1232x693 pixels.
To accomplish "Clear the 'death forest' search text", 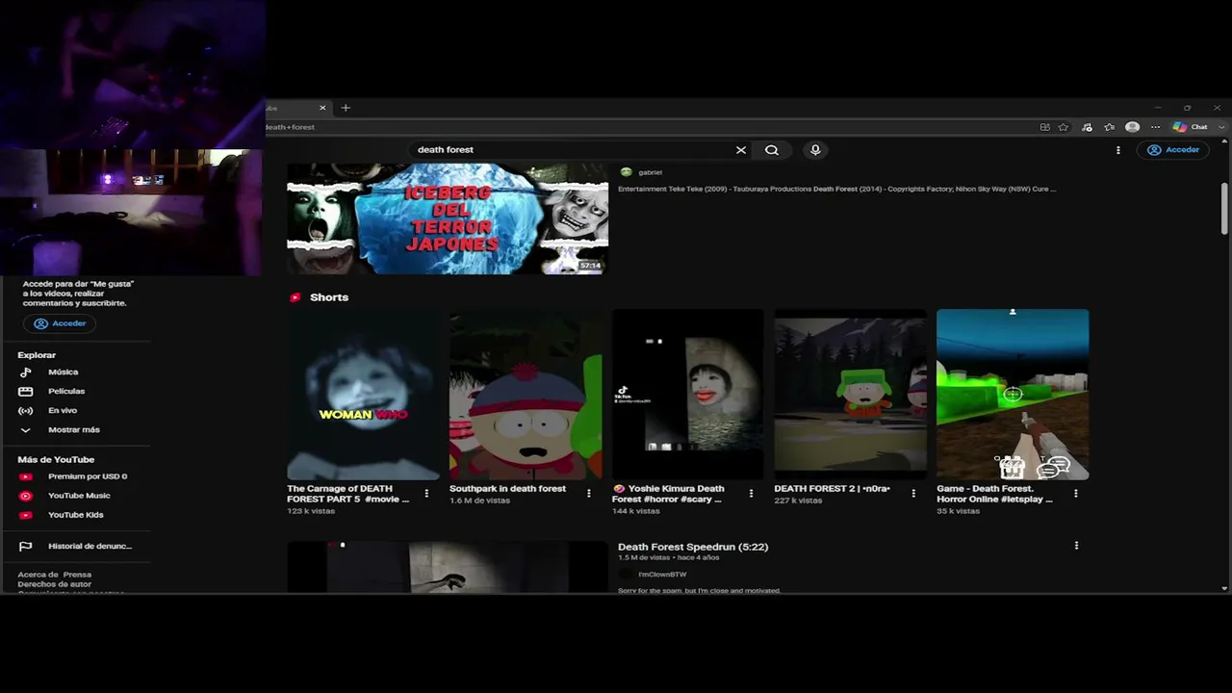I will 740,150.
